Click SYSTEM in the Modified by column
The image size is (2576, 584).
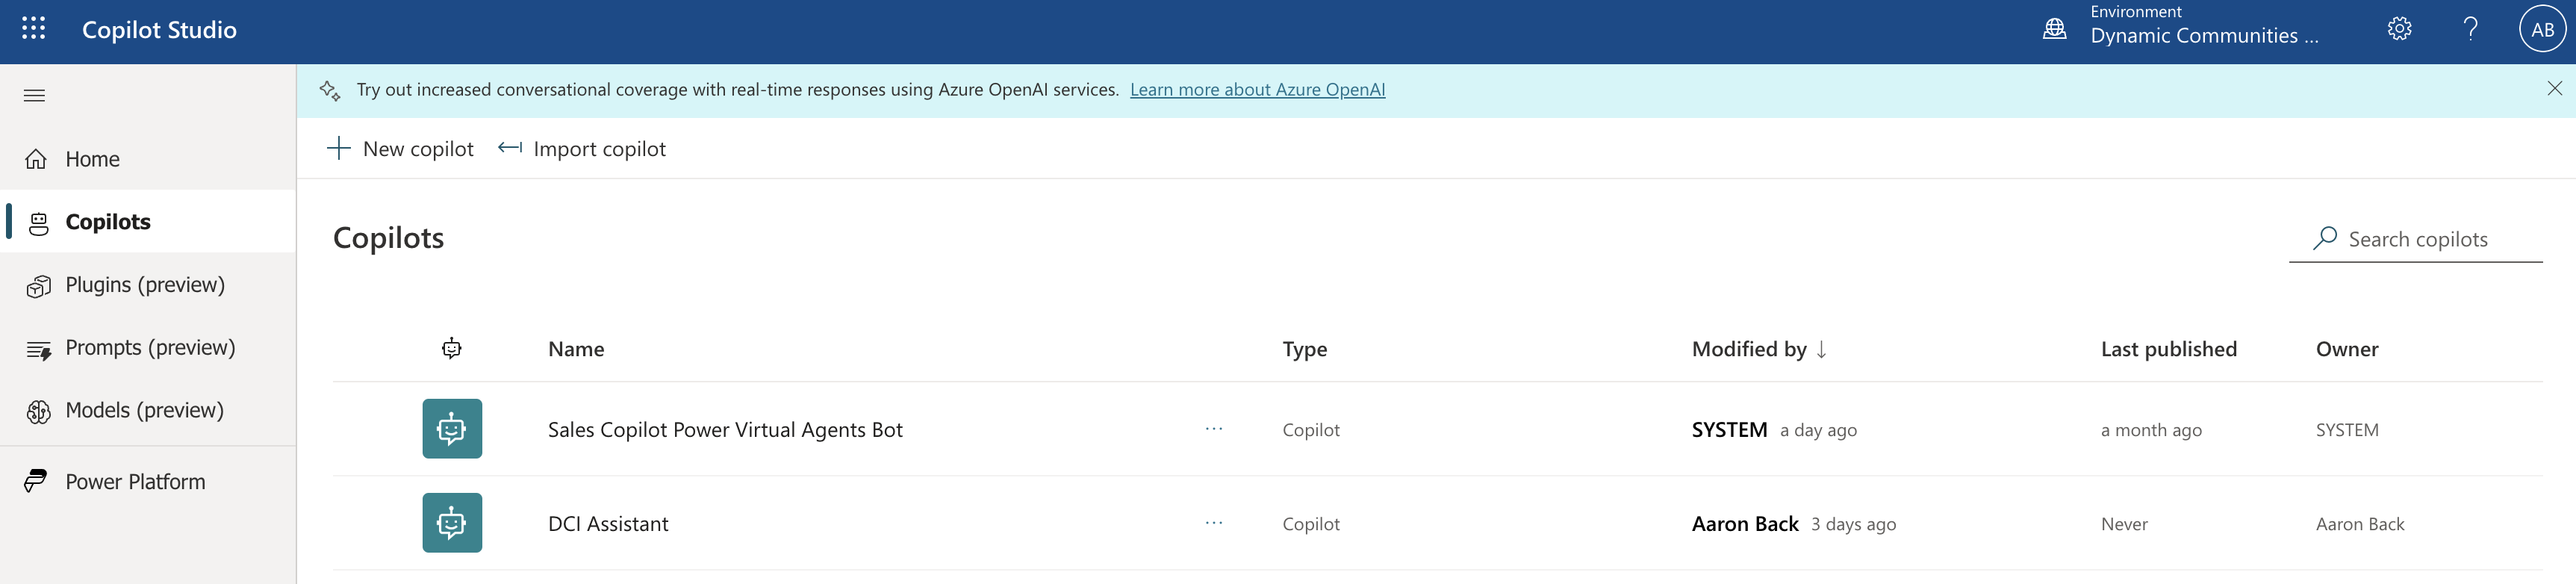point(1729,430)
